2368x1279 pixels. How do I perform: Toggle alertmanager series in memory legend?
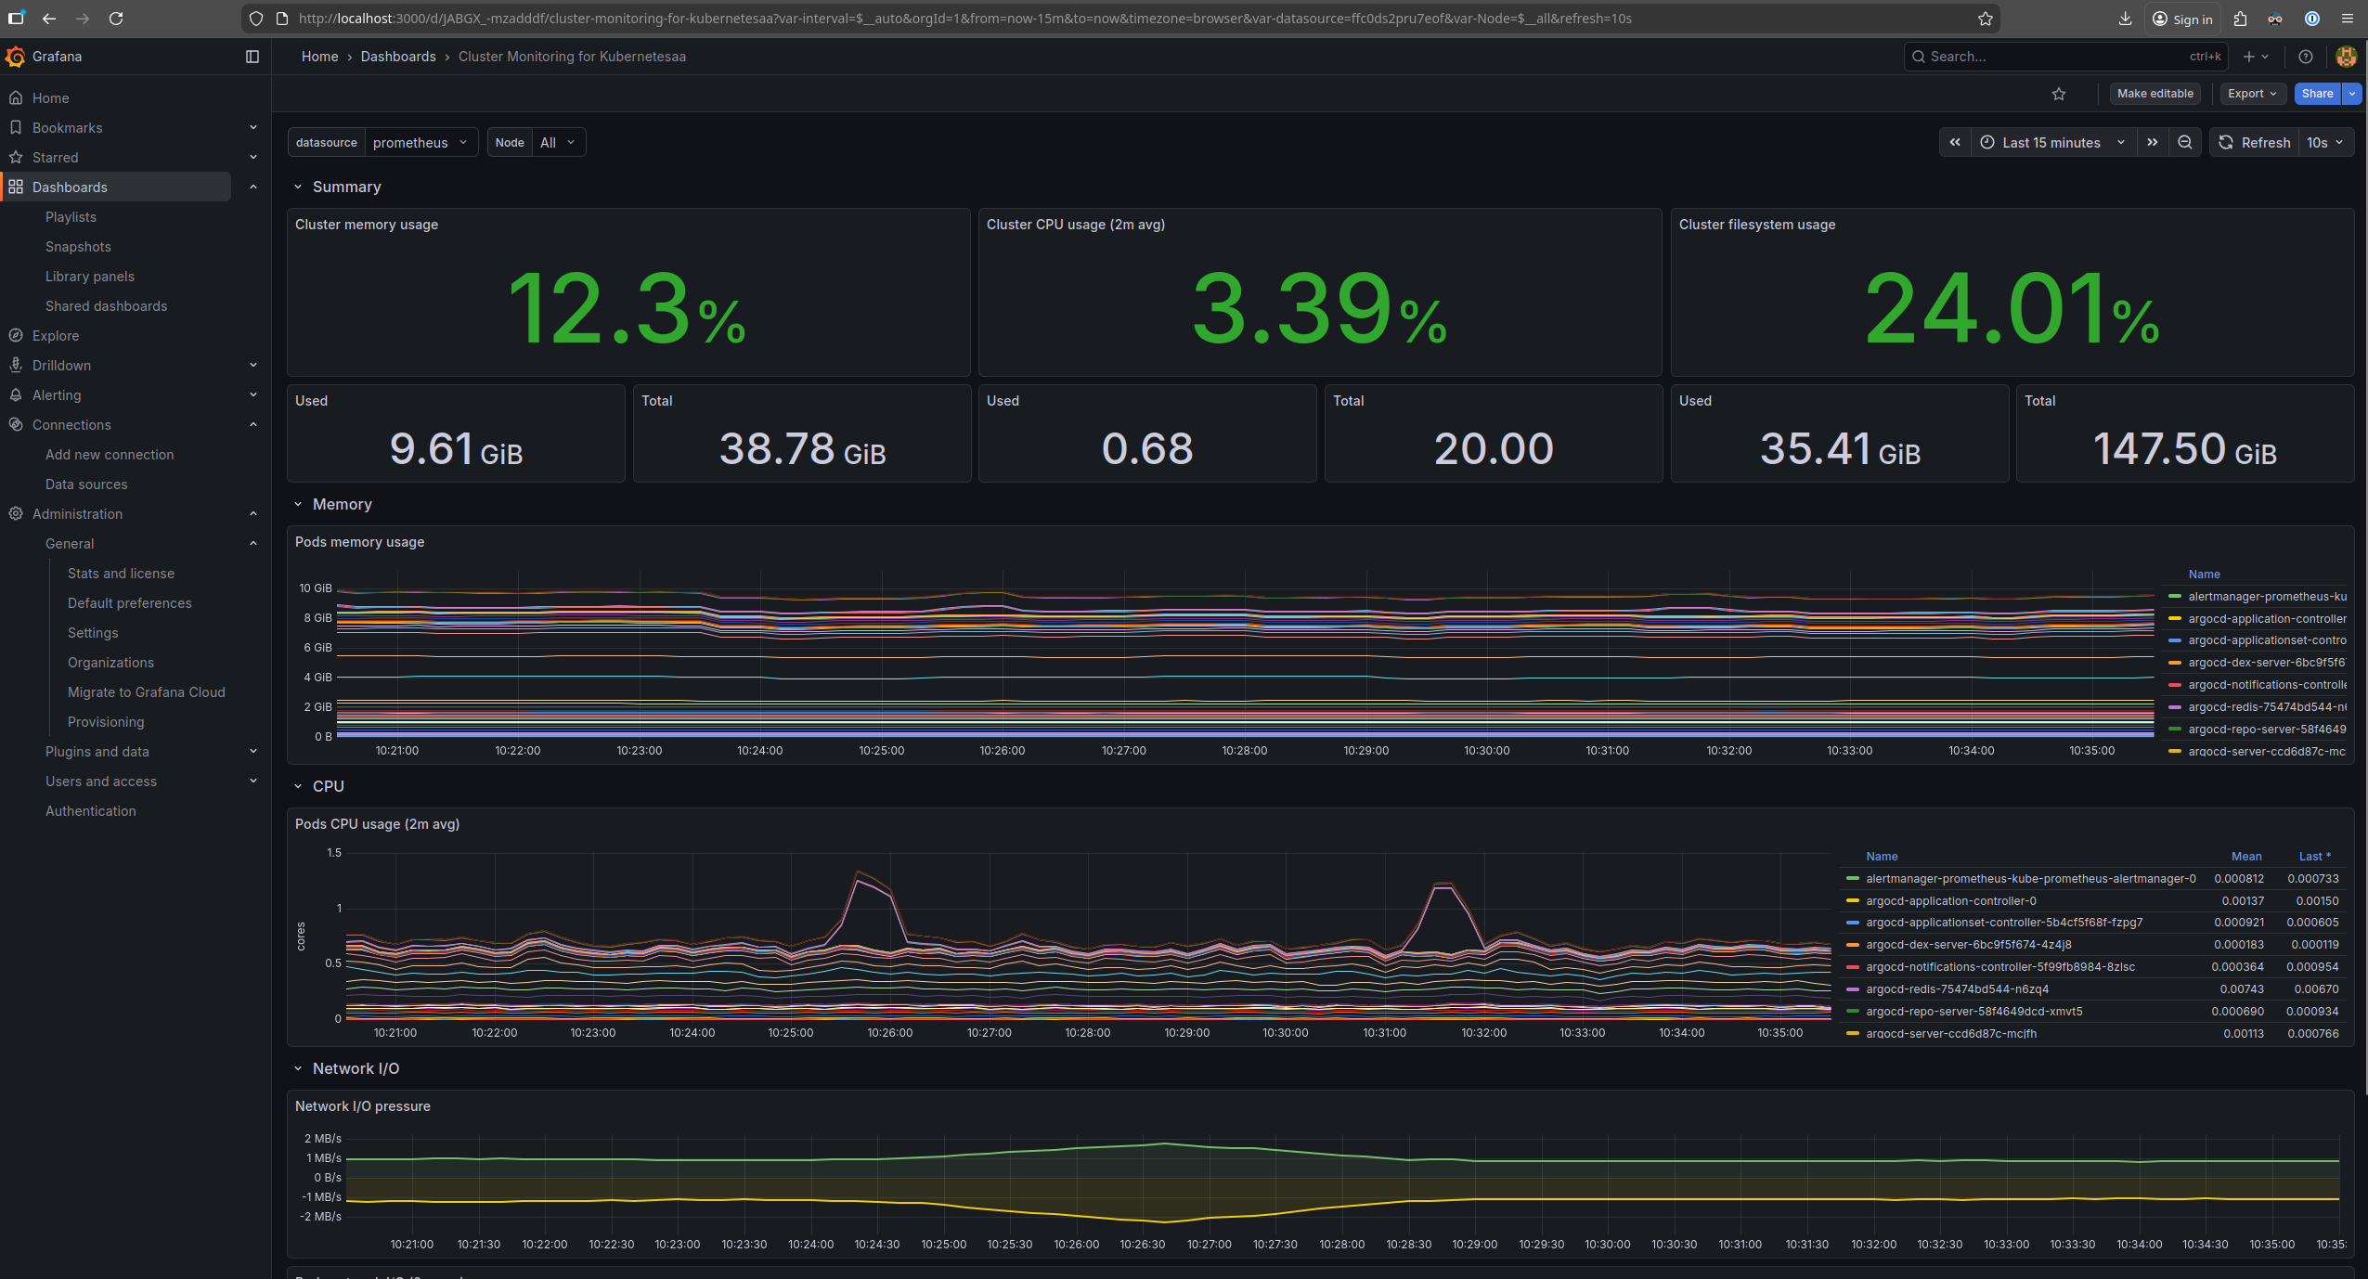click(x=2266, y=597)
